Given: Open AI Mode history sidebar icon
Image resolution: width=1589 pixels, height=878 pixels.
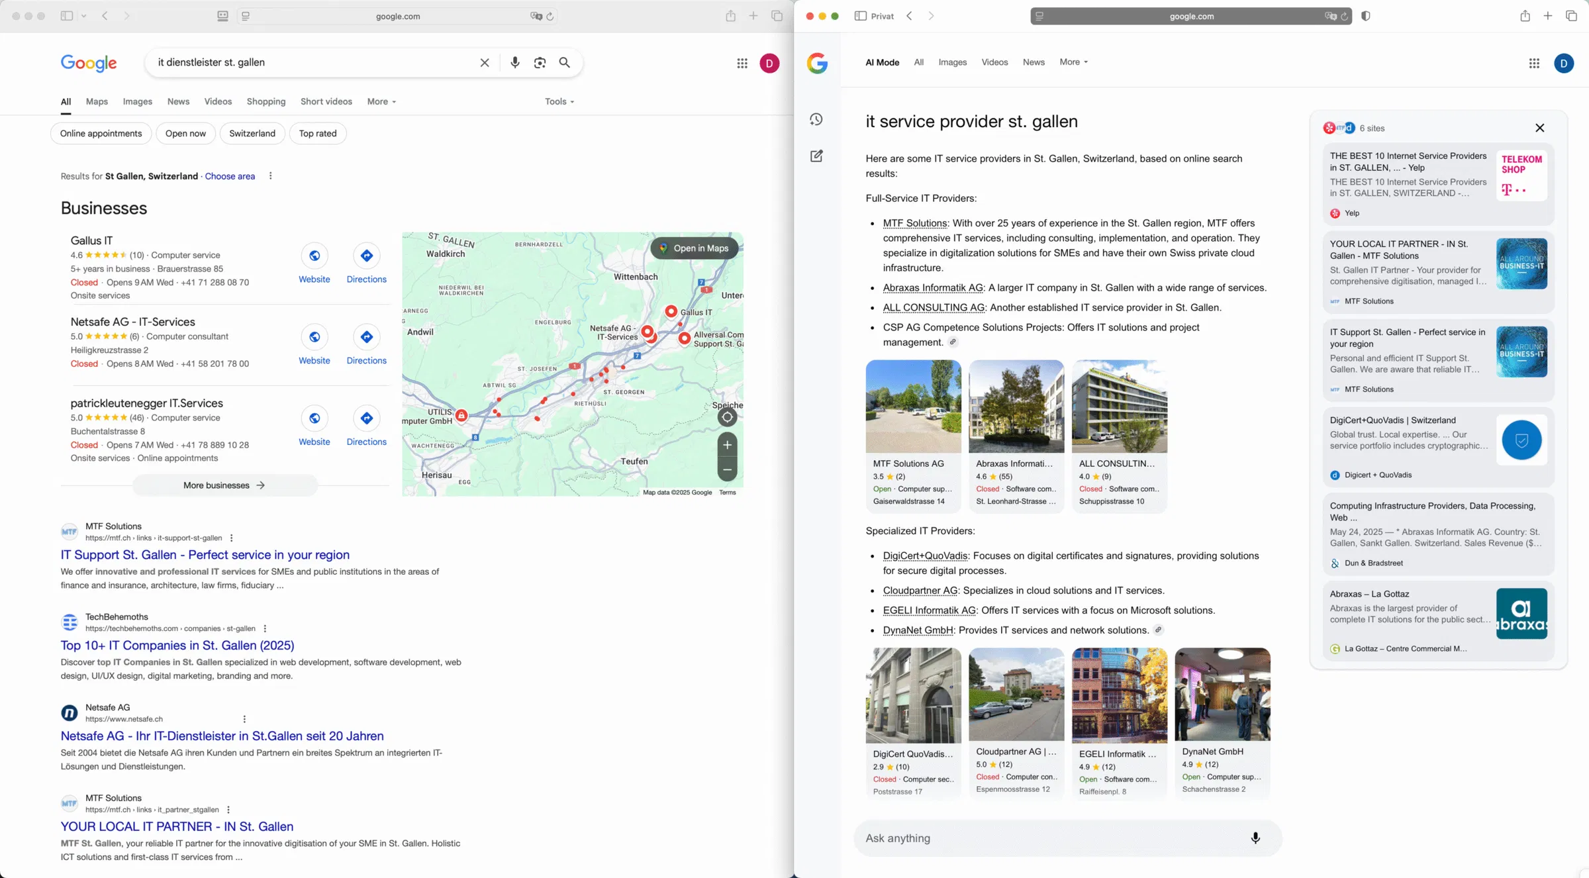Looking at the screenshot, I should pyautogui.click(x=816, y=119).
